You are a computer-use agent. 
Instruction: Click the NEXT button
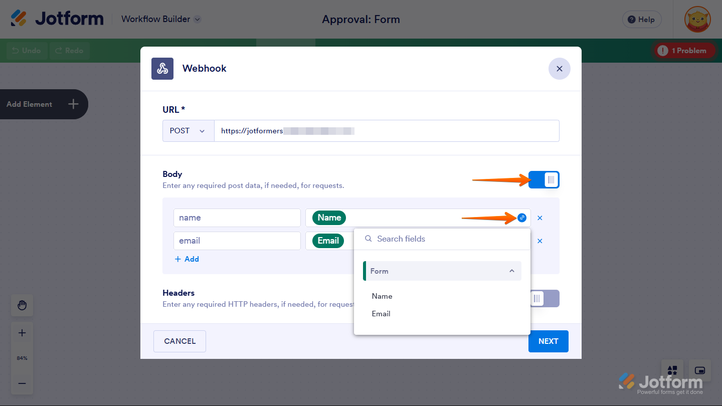pos(548,341)
